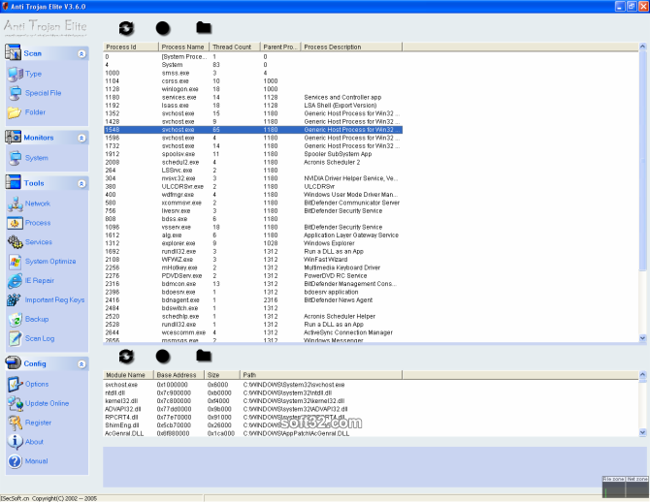Open the Options icon
This screenshot has height=502, width=650.
[x=16, y=384]
